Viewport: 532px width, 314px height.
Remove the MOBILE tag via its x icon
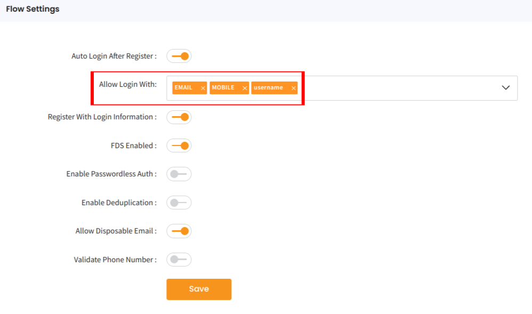point(244,87)
